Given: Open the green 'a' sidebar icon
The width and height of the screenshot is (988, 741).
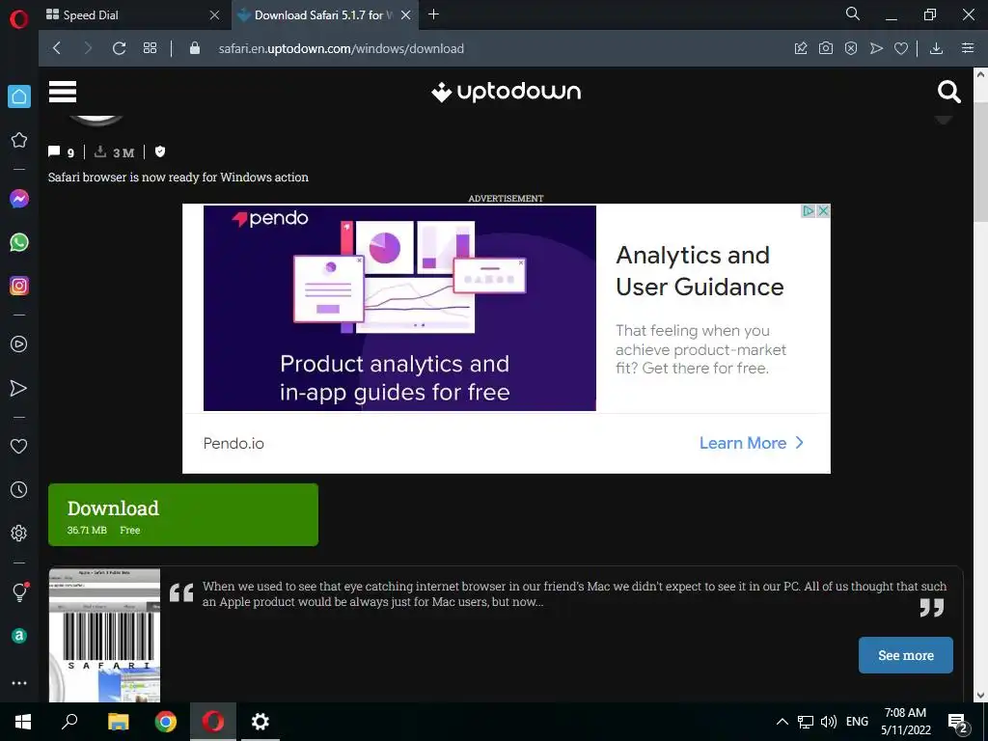Looking at the screenshot, I should pyautogui.click(x=19, y=636).
